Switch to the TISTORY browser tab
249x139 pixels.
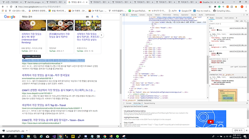tap(11, 2)
